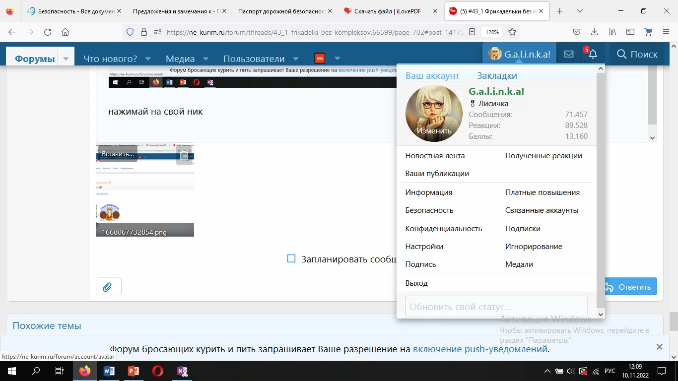The height and width of the screenshot is (381, 678).
Task: Click Выход to log out of the account
Action: point(416,283)
